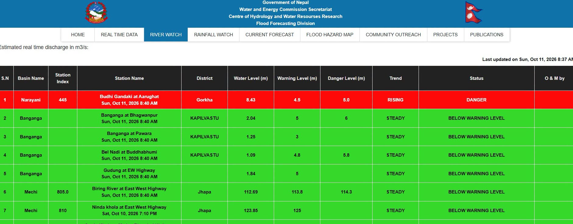Navigate to PROJECTS
The image size is (573, 224).
[x=445, y=35]
